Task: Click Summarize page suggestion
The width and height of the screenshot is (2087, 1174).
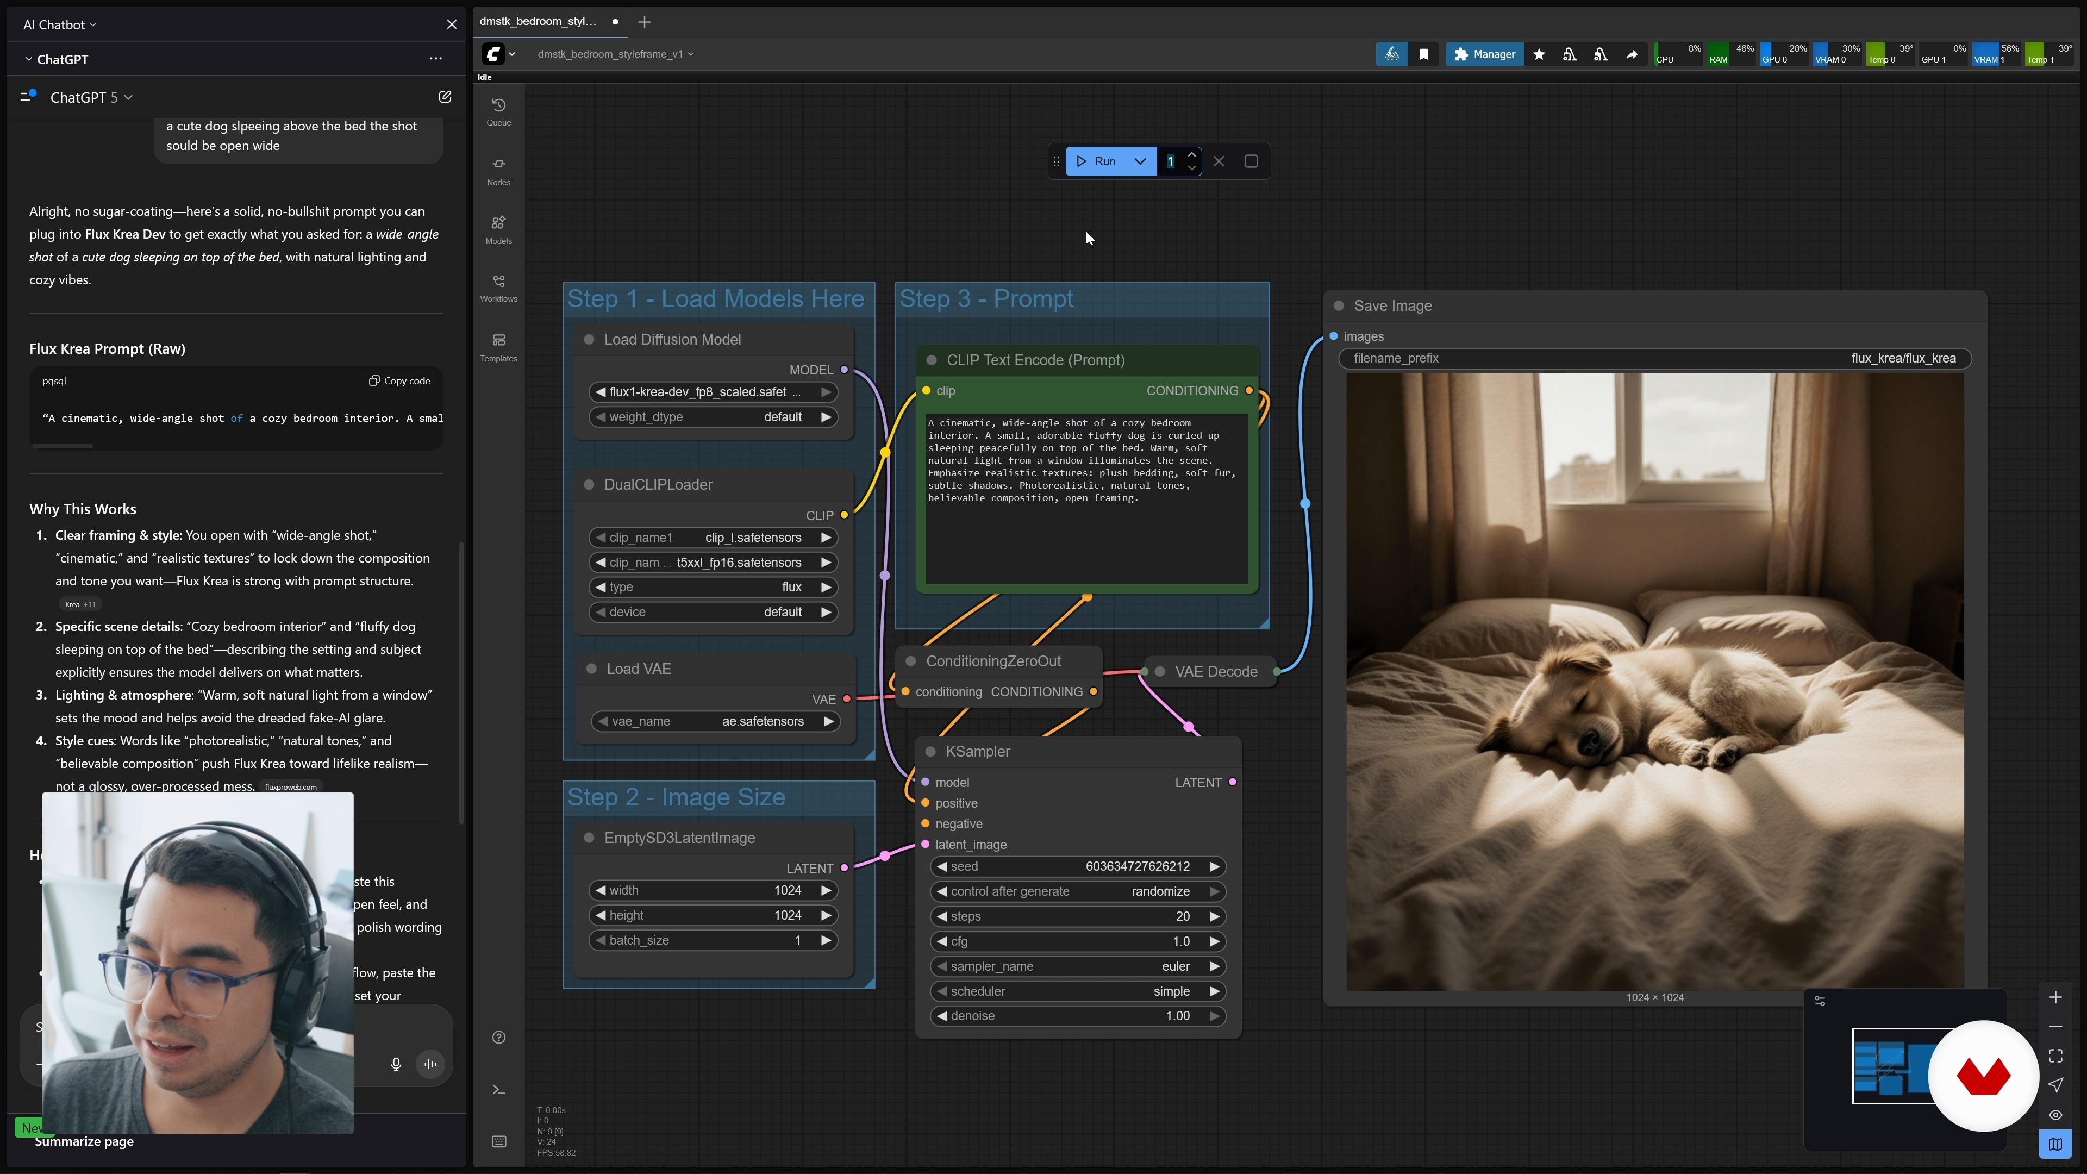Action: coord(84,1141)
